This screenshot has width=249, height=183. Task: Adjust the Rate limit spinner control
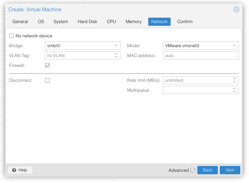(234, 80)
